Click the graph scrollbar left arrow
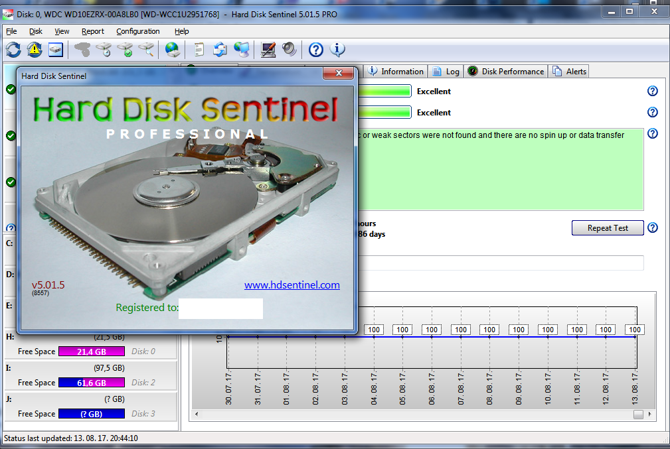This screenshot has height=449, width=670. coord(197,414)
